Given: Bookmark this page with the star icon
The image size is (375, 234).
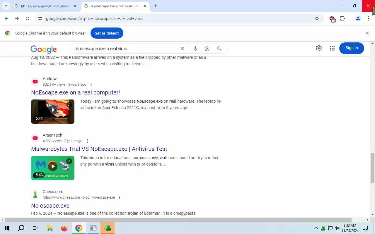Looking at the screenshot, I should (317, 18).
